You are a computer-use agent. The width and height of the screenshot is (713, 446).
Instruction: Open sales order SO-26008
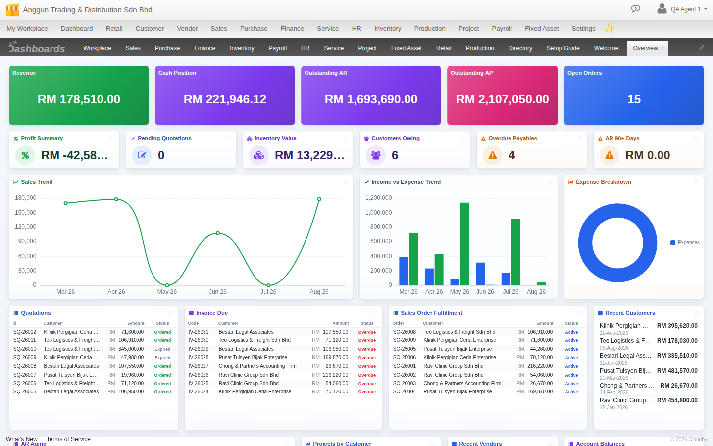[x=405, y=332]
